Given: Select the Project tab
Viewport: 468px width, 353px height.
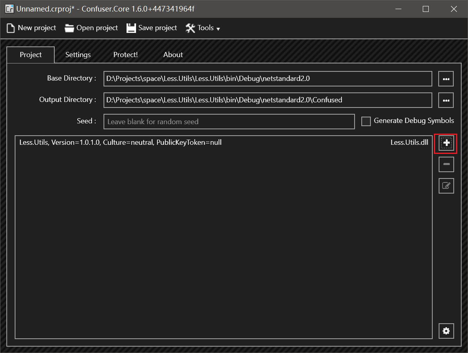Looking at the screenshot, I should (31, 55).
